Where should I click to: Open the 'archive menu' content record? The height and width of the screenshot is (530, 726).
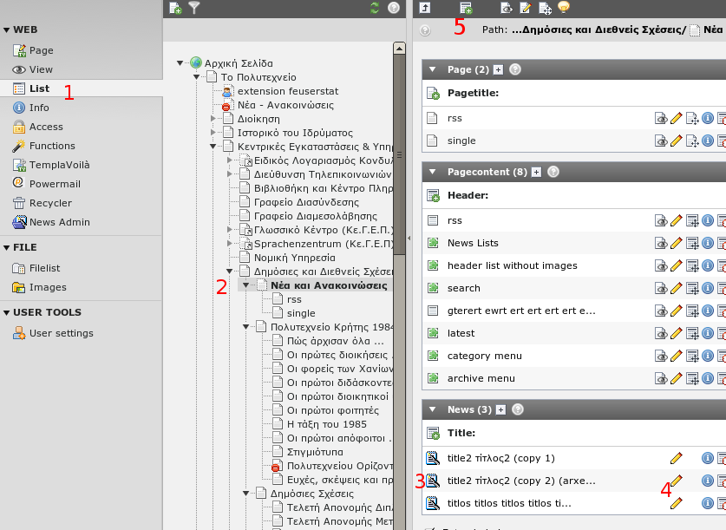coord(481,378)
